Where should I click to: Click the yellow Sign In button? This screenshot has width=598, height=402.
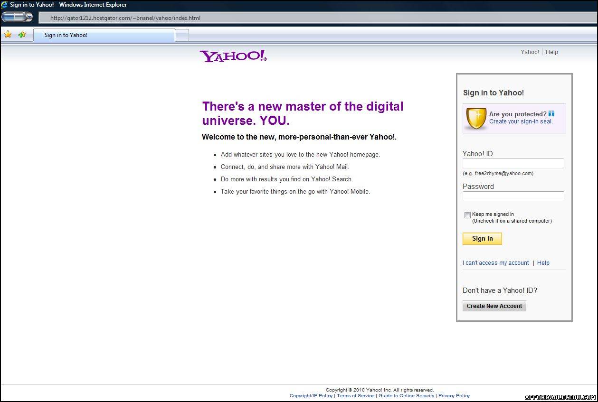(x=482, y=239)
